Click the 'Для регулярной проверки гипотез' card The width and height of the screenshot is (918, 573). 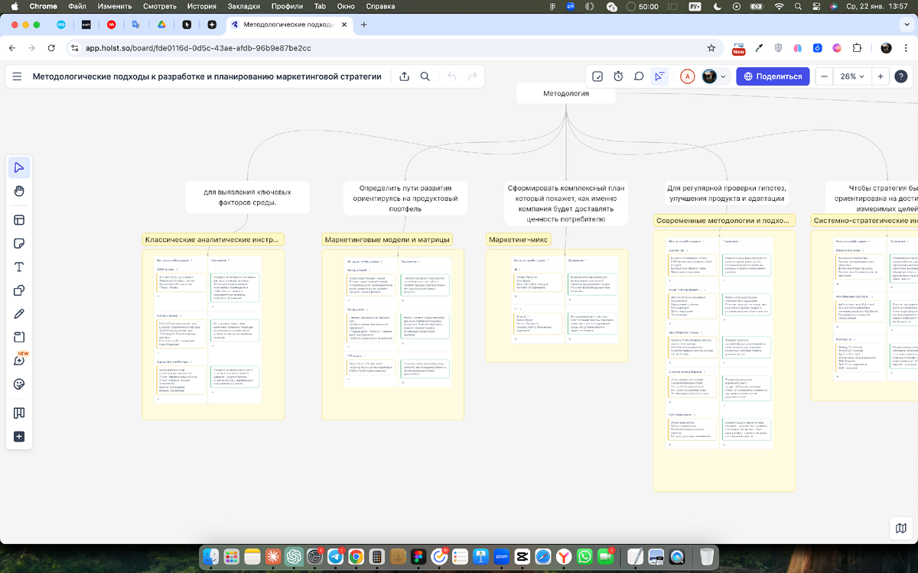tap(726, 193)
